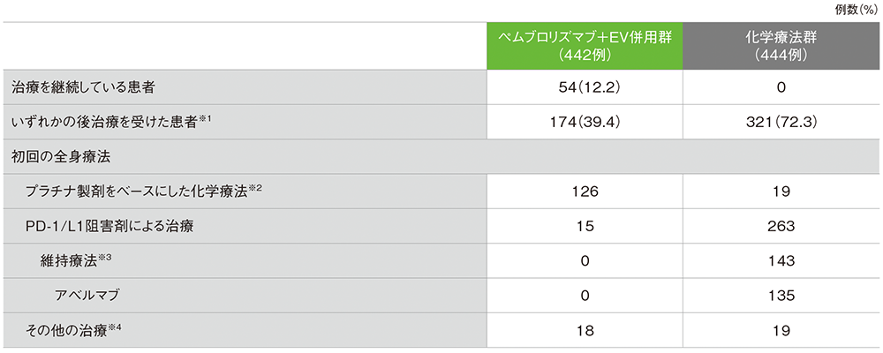Click the 54(12.2) value cell

(585, 88)
